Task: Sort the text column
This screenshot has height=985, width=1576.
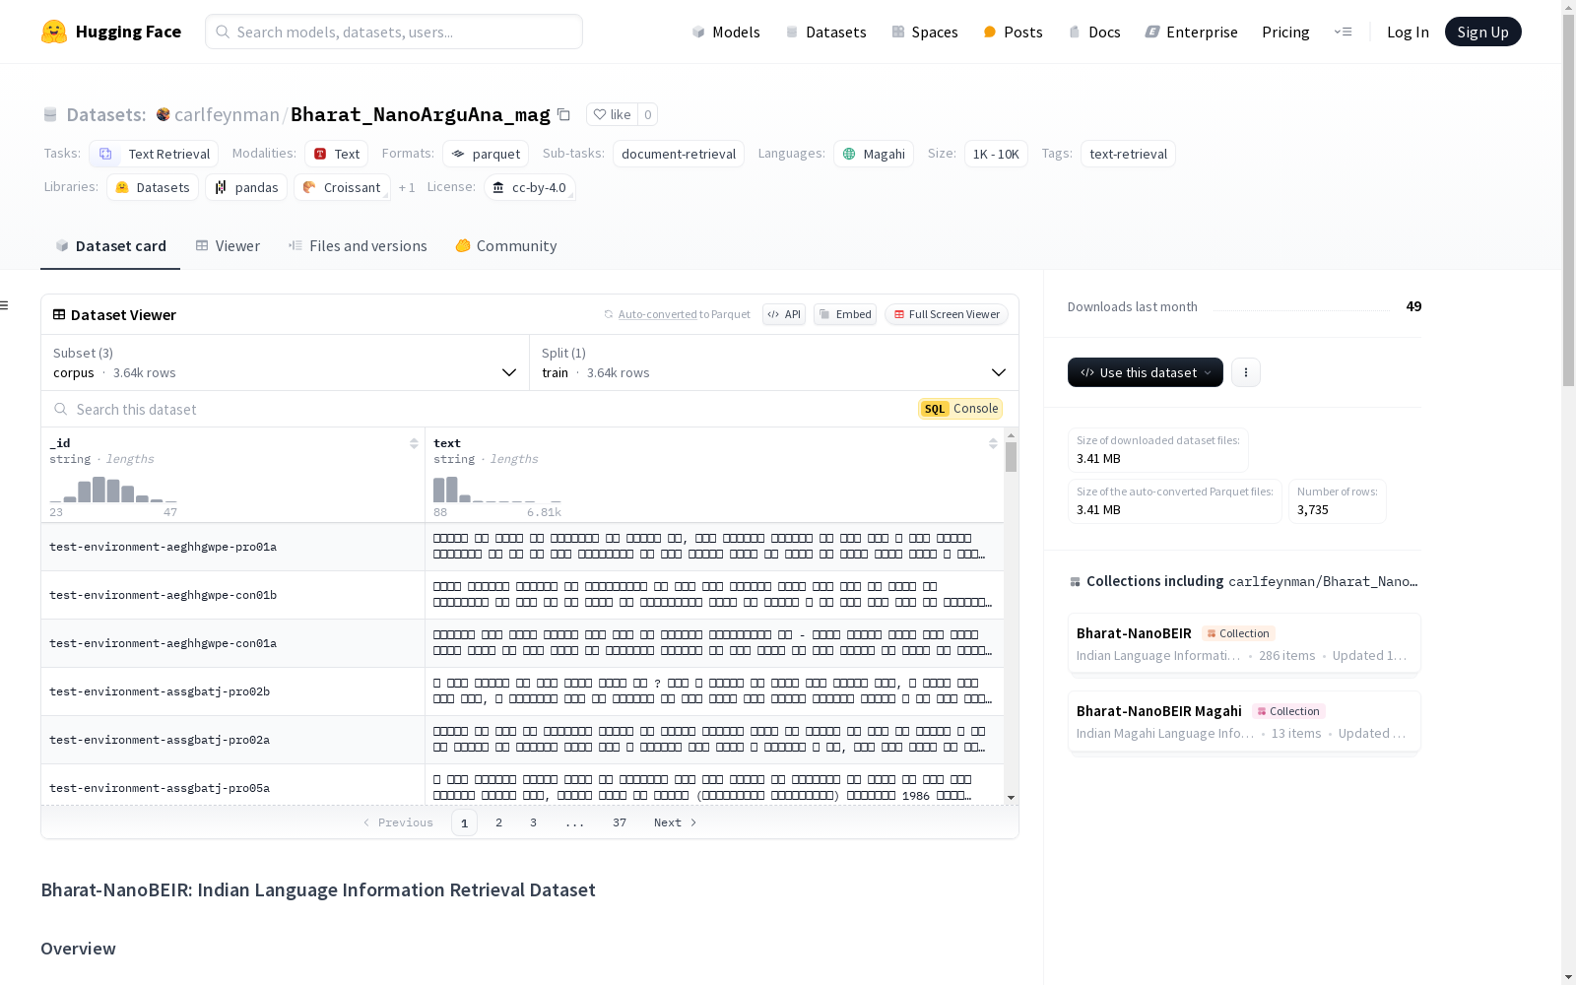Action: point(993,443)
